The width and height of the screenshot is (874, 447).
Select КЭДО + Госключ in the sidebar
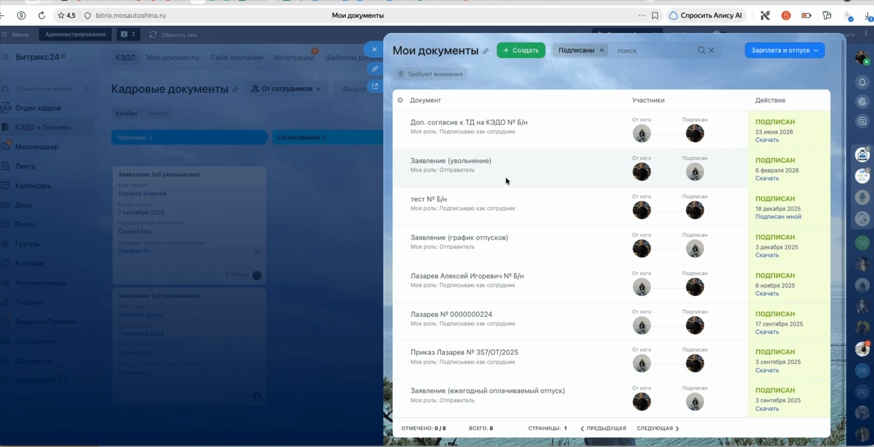pos(43,127)
